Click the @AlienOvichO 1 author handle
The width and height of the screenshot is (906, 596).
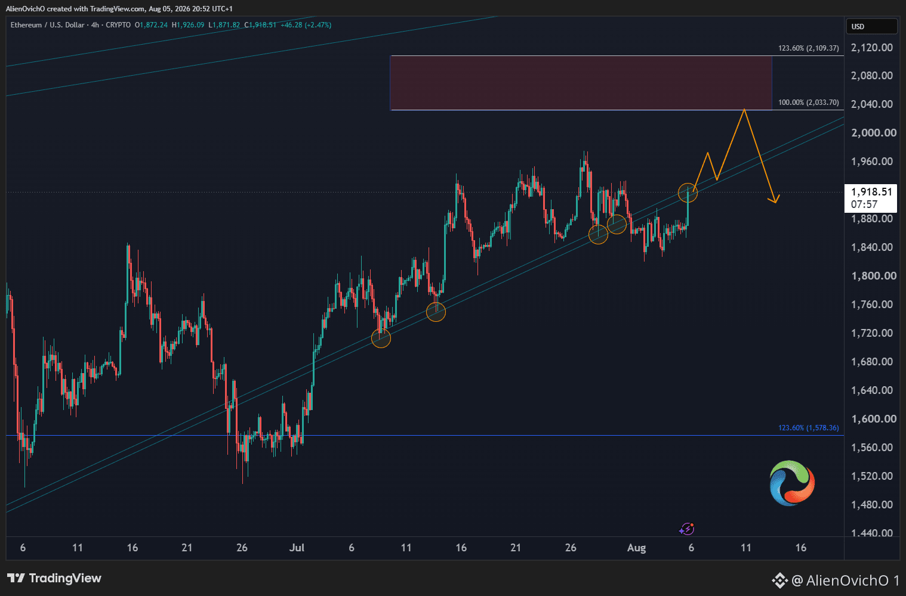coord(846,580)
